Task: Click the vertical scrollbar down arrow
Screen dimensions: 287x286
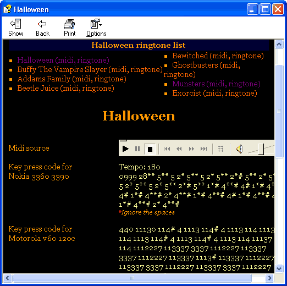Action: [x=279, y=269]
